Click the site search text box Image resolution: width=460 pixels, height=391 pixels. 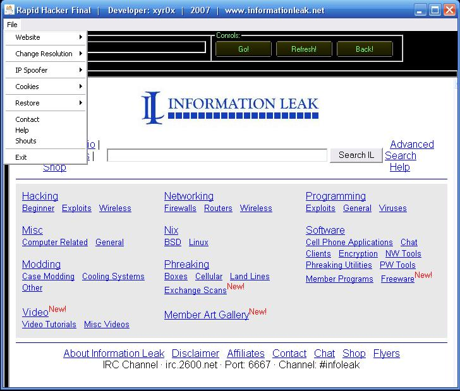pos(217,155)
